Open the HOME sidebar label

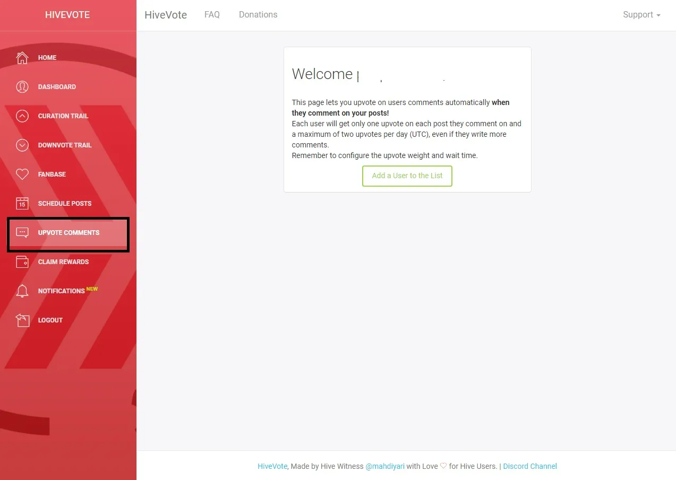coord(47,58)
